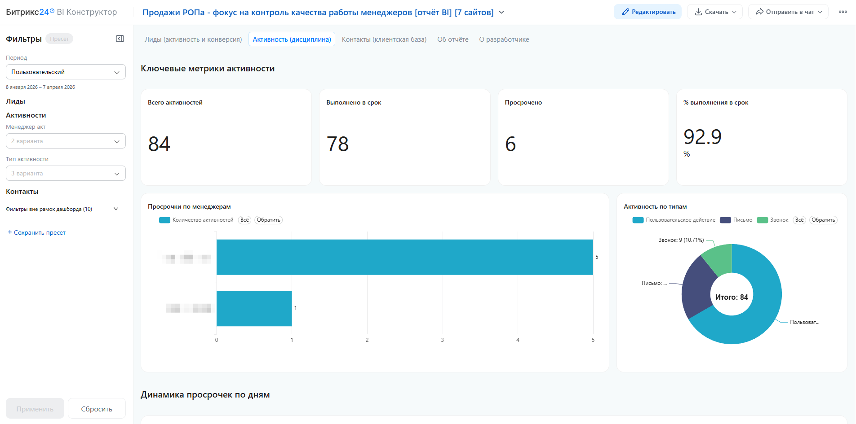Screen dimensions: 856x424
Task: Click Обратить in Просрочки по менеджерам legend
Action: click(268, 220)
